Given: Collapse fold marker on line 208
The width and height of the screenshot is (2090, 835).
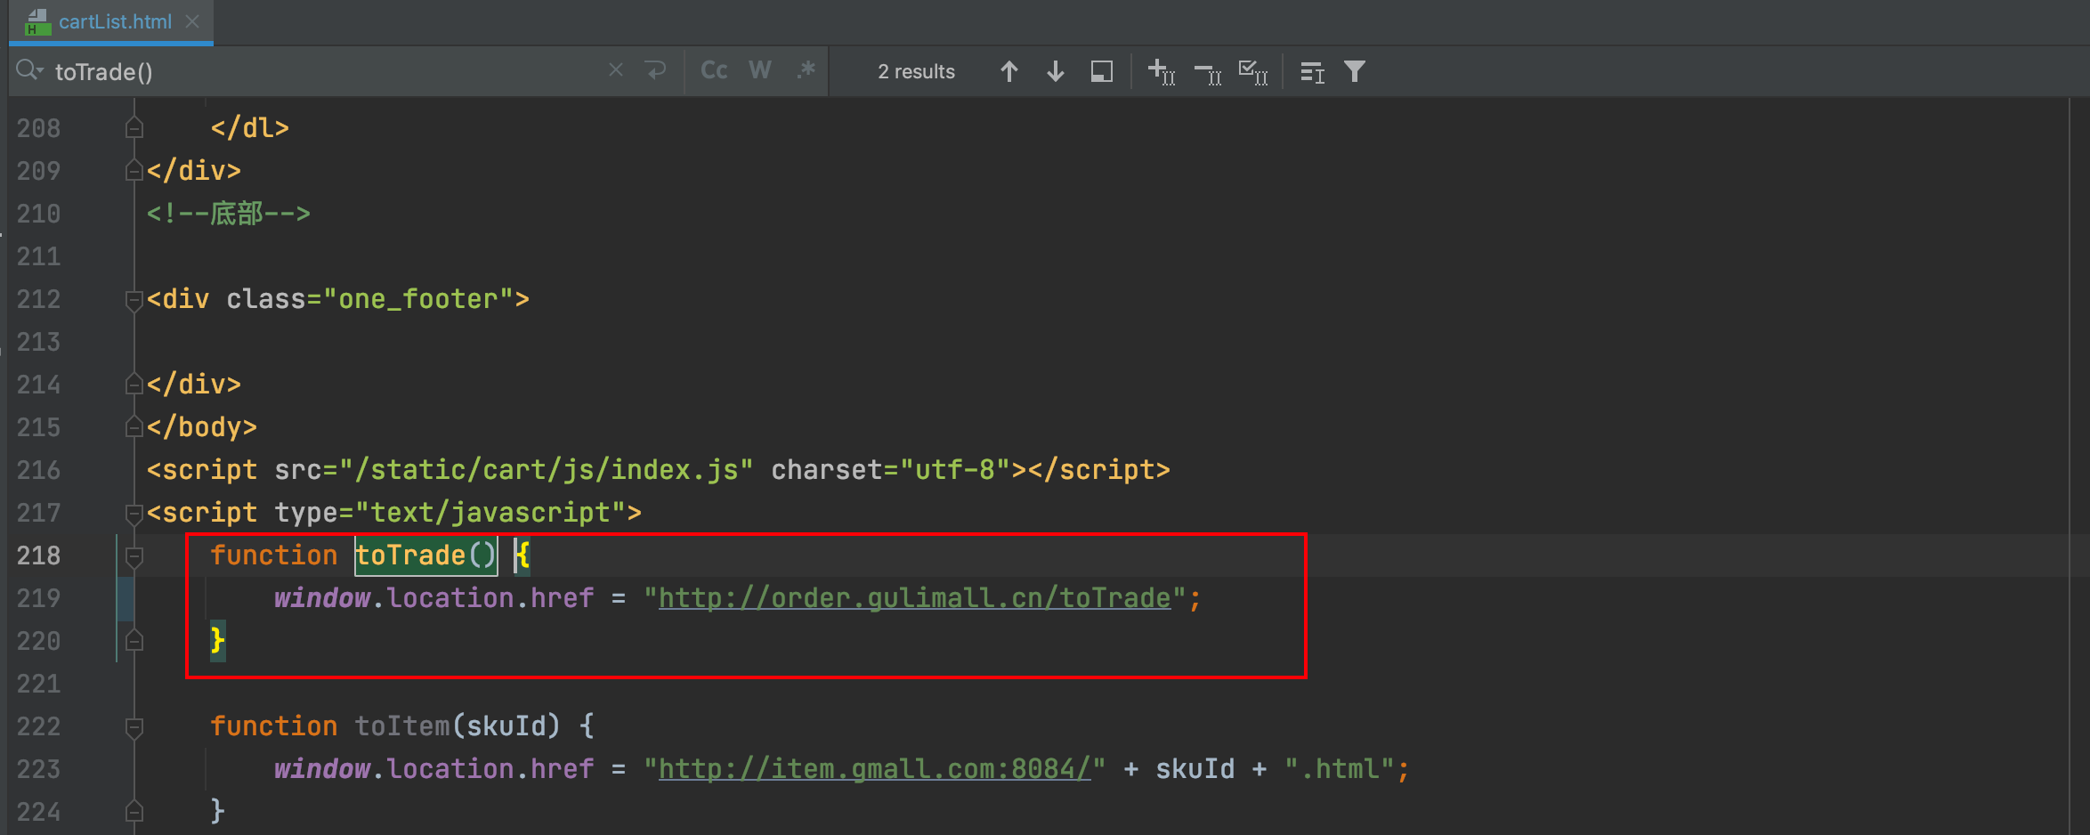Looking at the screenshot, I should (134, 128).
